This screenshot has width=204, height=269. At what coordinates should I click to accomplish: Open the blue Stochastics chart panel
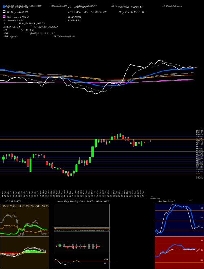pyautogui.click(x=179, y=220)
